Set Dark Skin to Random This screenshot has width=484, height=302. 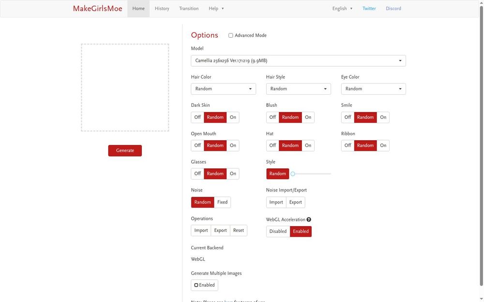215,117
